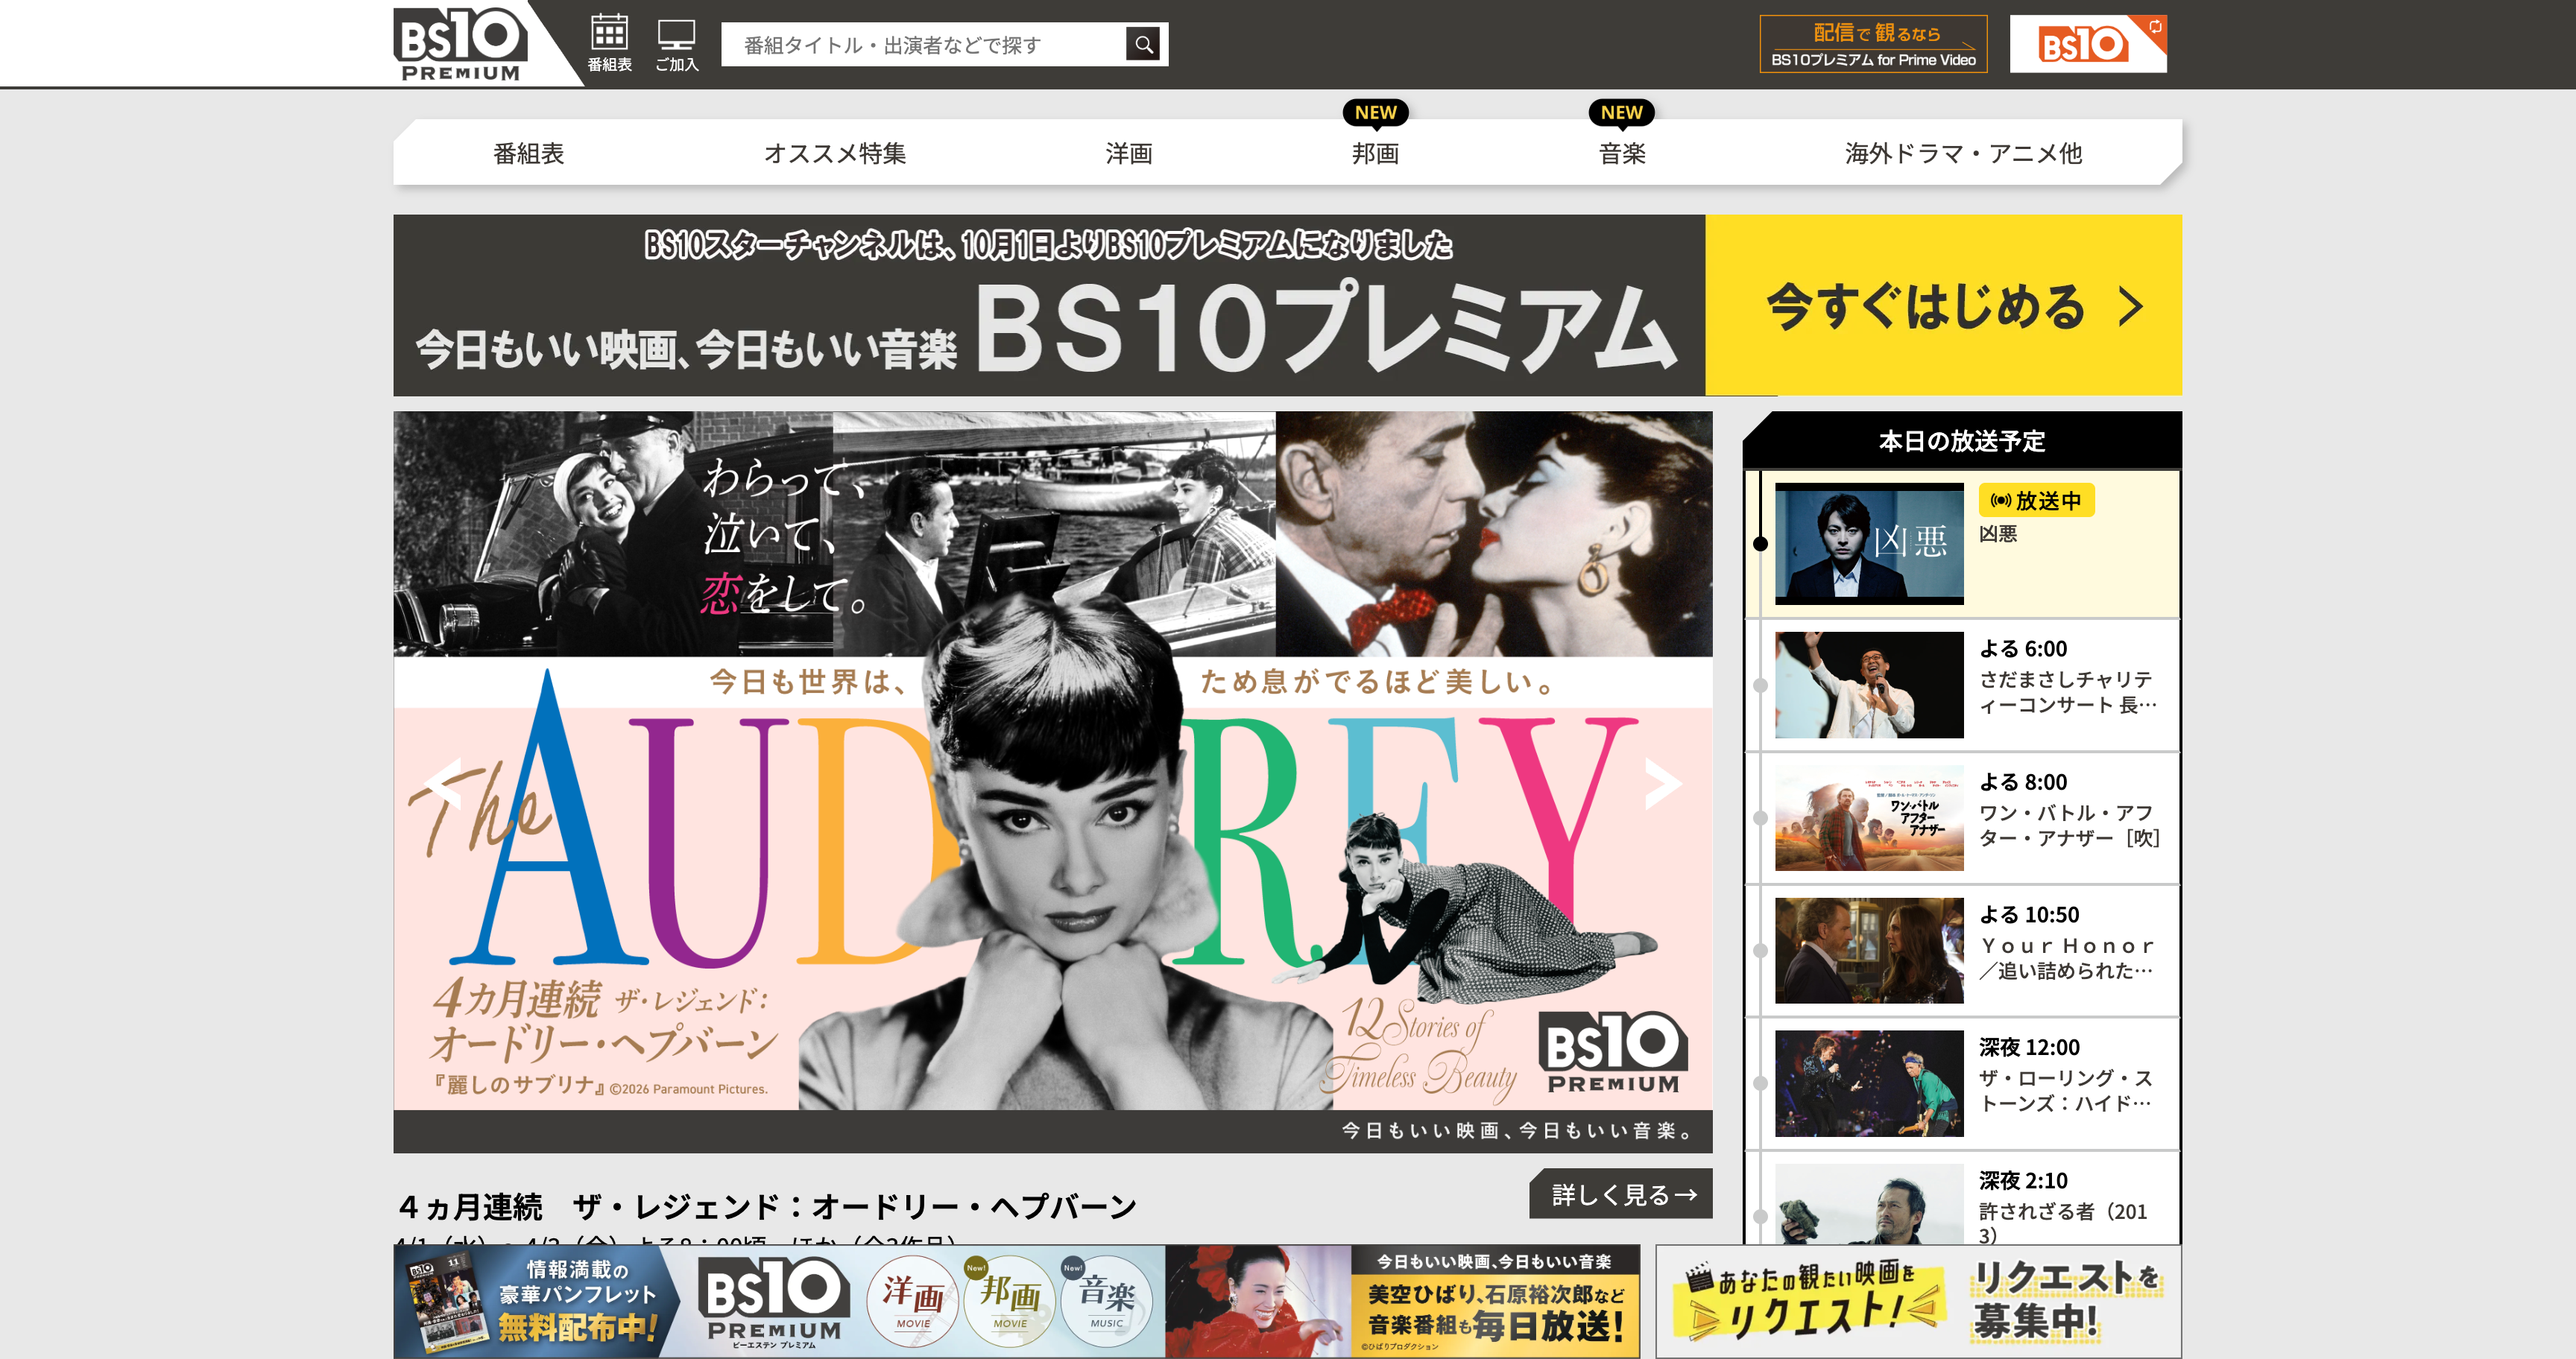Click the 4ヵ月連続 ザ・レジェンド heading
Image resolution: width=2576 pixels, height=1359 pixels.
click(x=767, y=1206)
